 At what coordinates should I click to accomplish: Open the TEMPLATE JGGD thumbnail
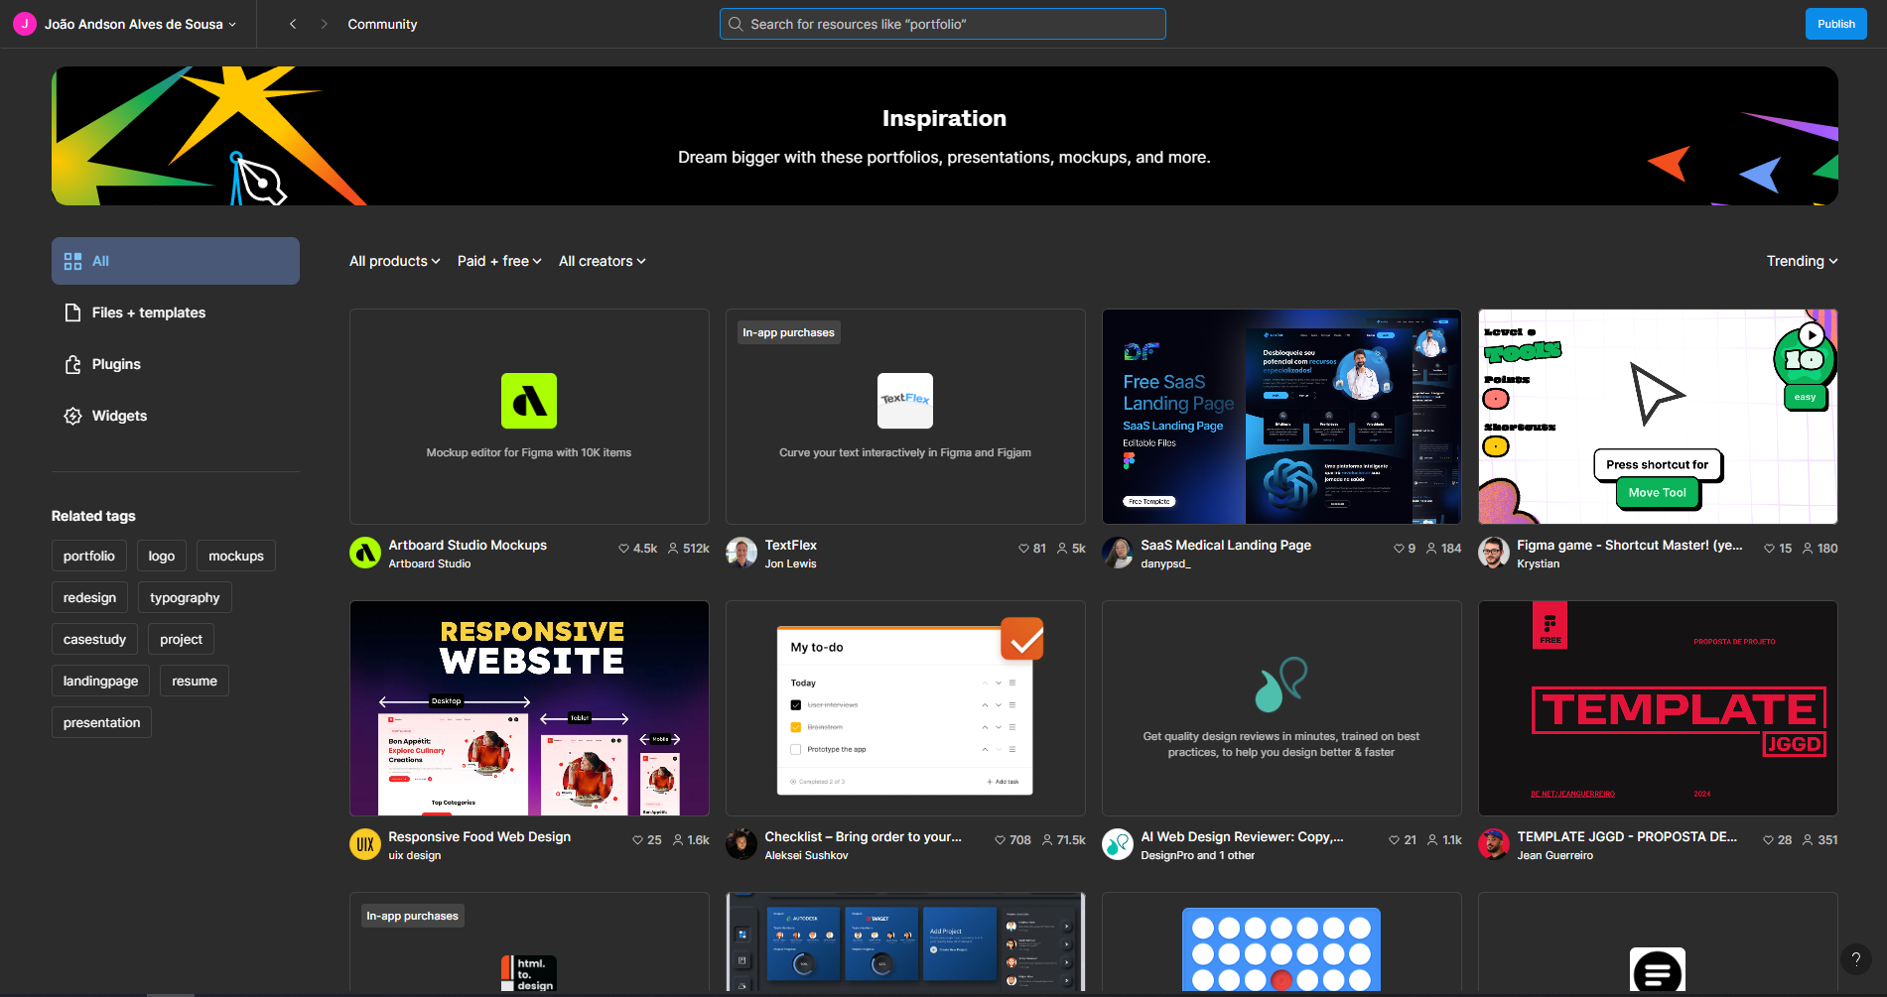point(1658,708)
